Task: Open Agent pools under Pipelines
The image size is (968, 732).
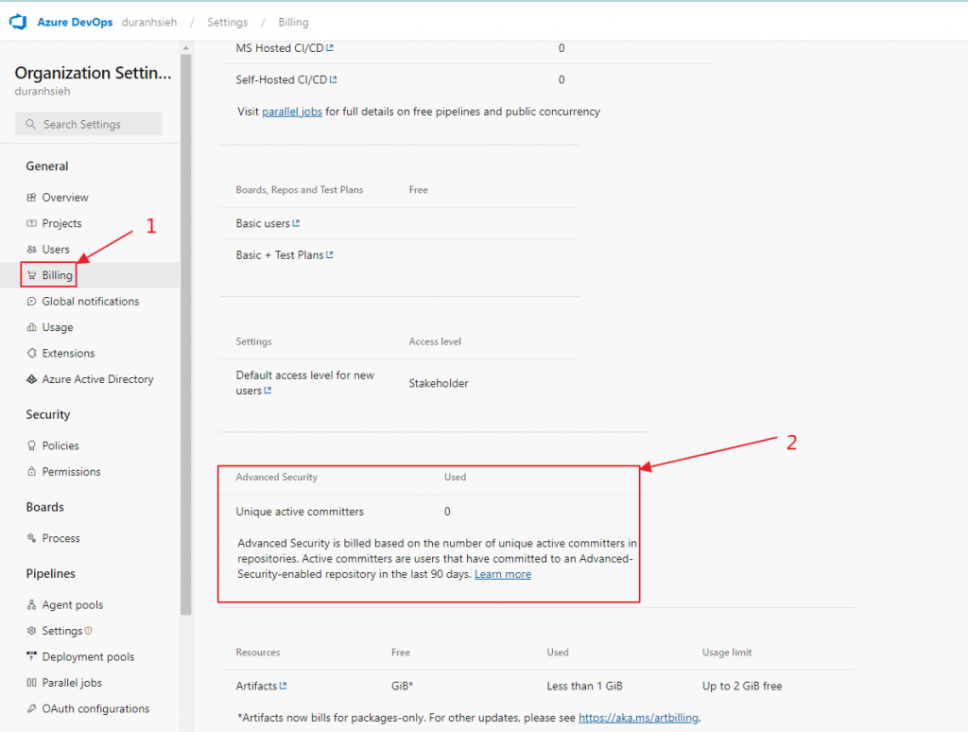Action: pyautogui.click(x=72, y=605)
